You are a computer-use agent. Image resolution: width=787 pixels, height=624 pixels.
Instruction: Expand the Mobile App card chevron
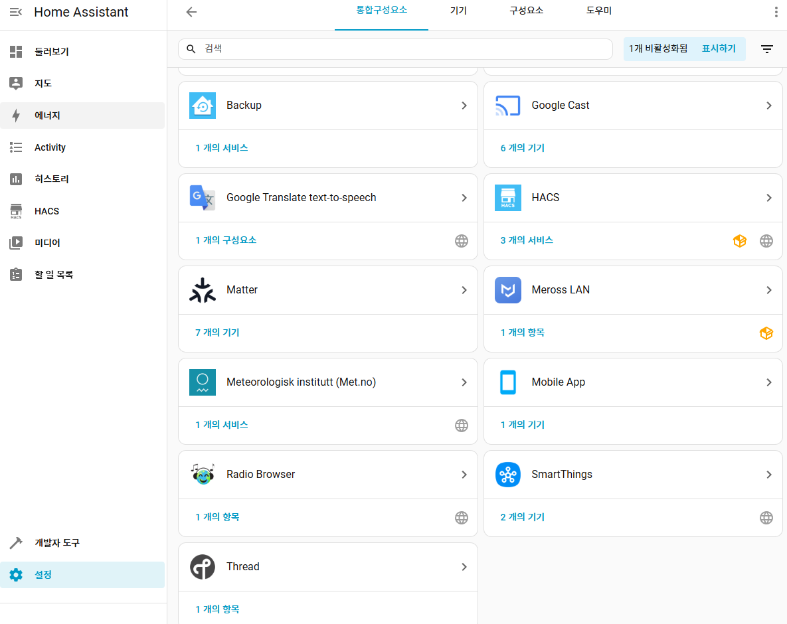point(769,382)
